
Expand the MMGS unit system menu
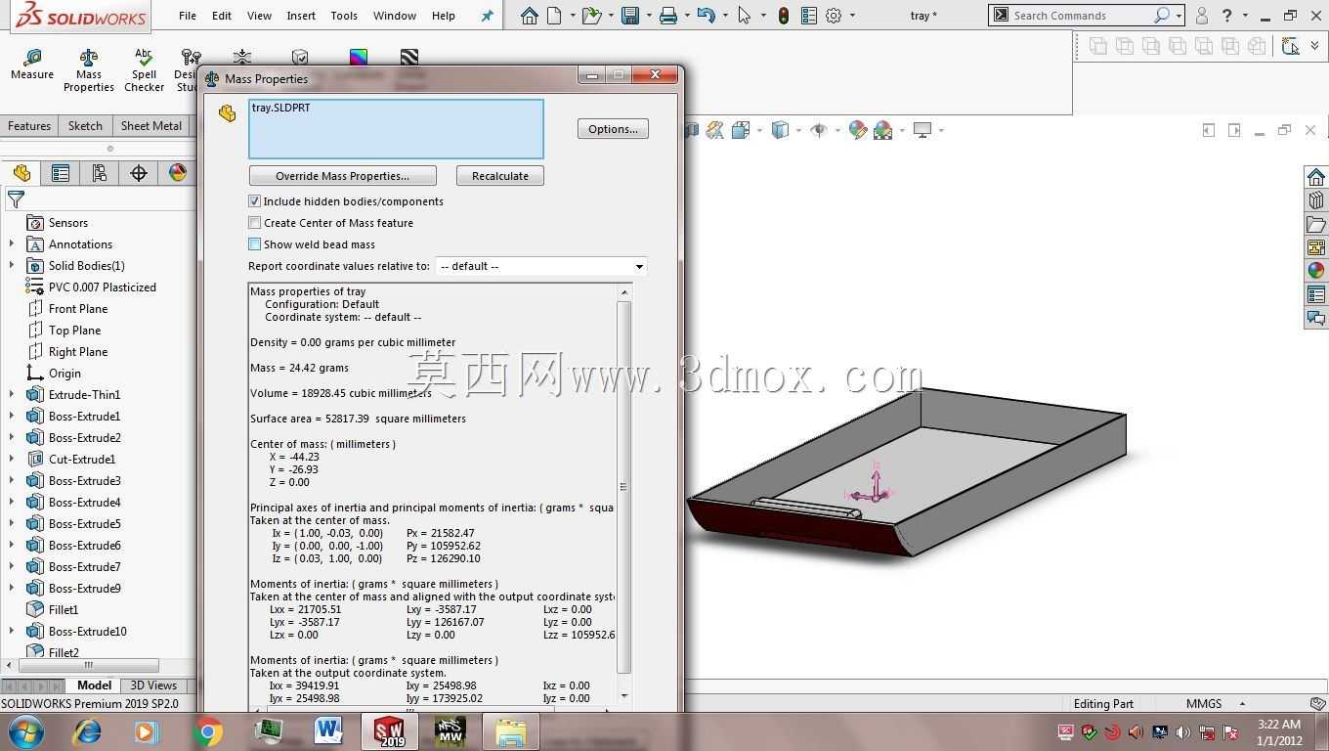(x=1242, y=703)
